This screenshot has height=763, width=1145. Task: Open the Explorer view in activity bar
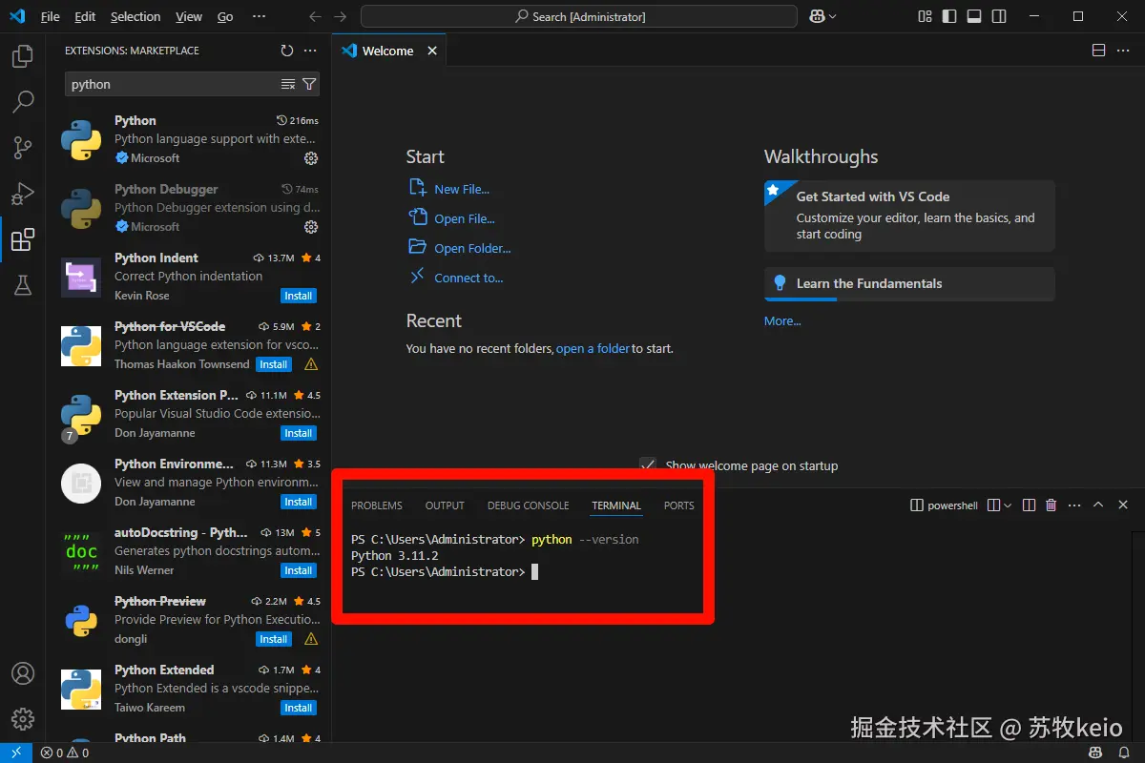23,56
